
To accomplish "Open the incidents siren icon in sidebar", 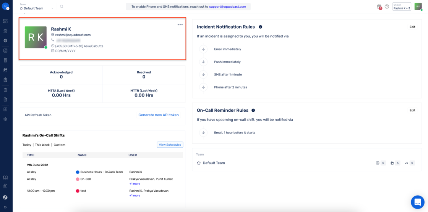I will point(5,31).
